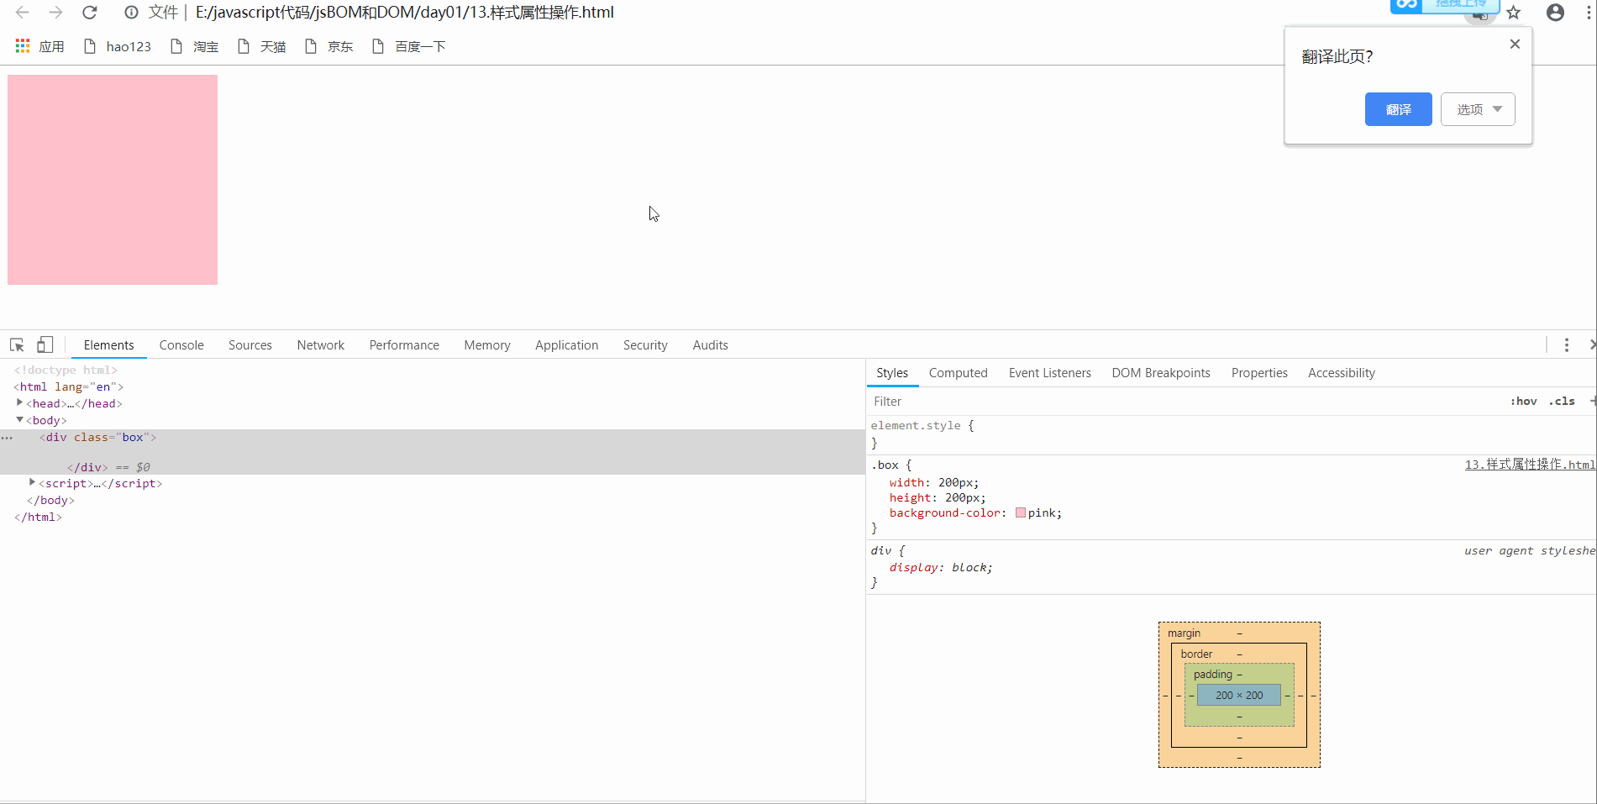
Task: Toggle the :hov element state panel
Action: [1524, 402]
